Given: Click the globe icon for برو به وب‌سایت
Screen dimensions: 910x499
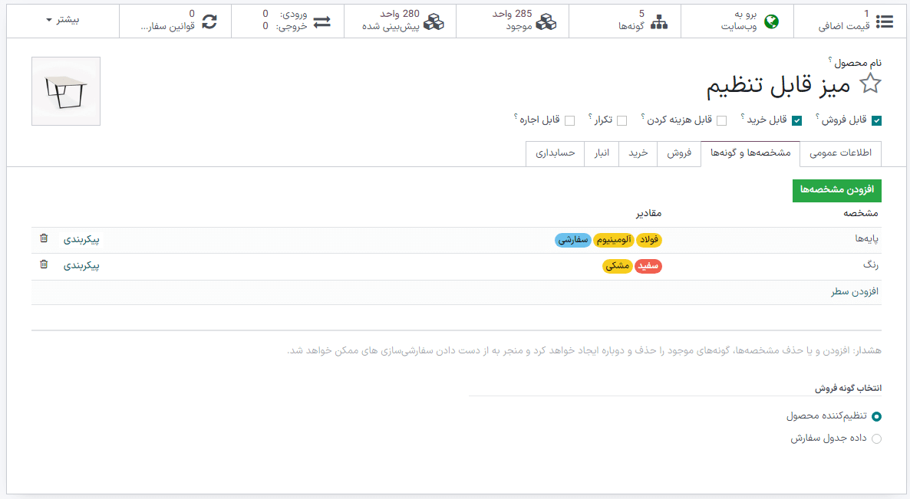Looking at the screenshot, I should 771,21.
